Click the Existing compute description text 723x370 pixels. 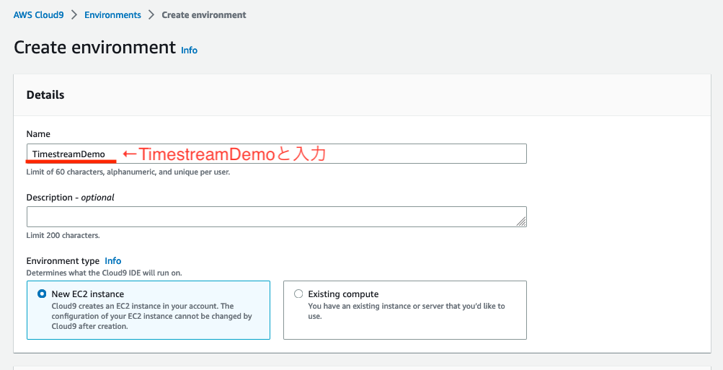[407, 311]
